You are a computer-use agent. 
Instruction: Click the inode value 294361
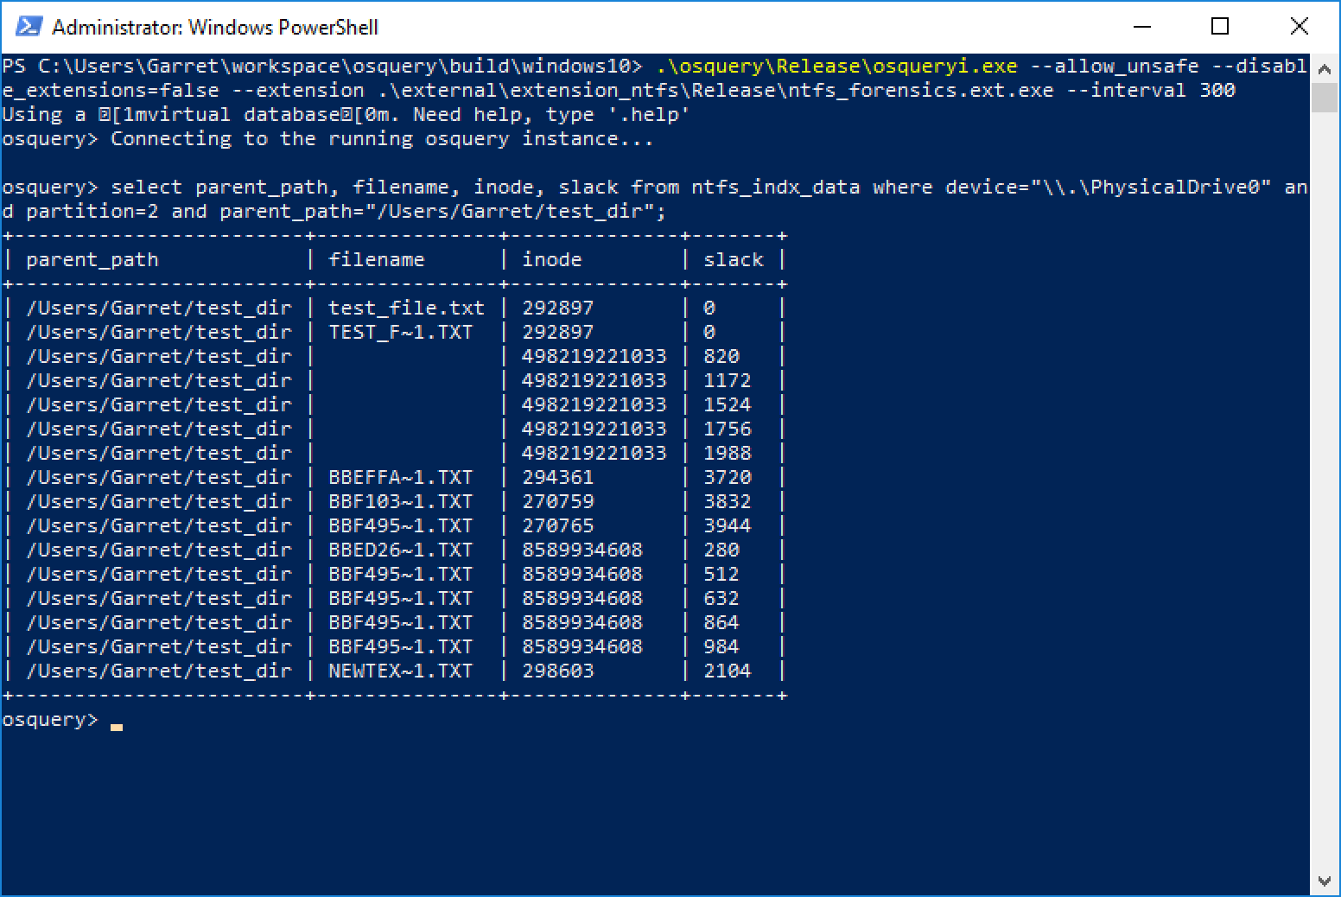coord(557,477)
